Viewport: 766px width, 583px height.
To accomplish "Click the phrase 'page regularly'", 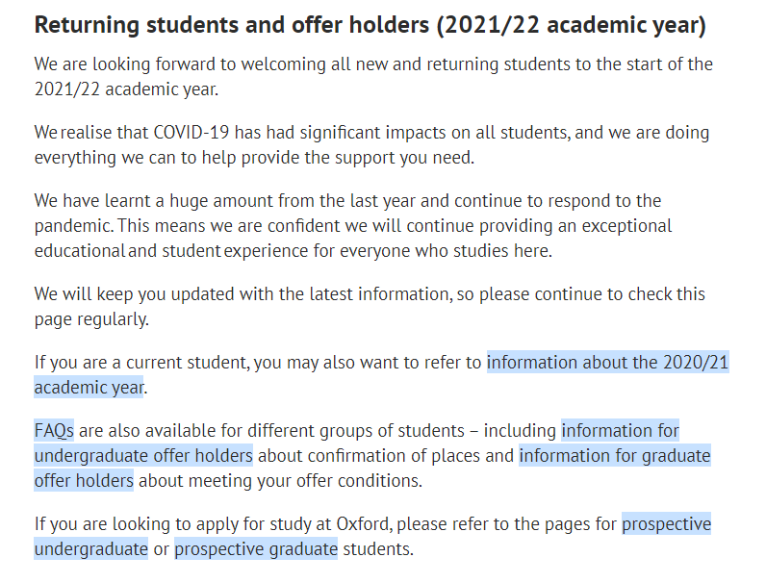I will tap(91, 319).
